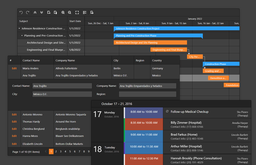Select the Delete Task icon
Screen dimensions: 256x165
point(55,12)
